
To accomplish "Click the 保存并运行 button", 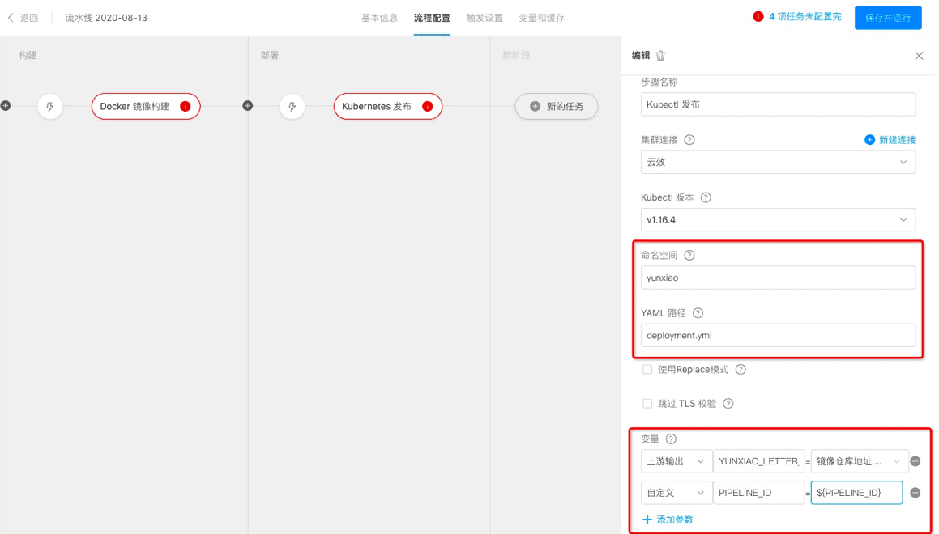I will 888,18.
